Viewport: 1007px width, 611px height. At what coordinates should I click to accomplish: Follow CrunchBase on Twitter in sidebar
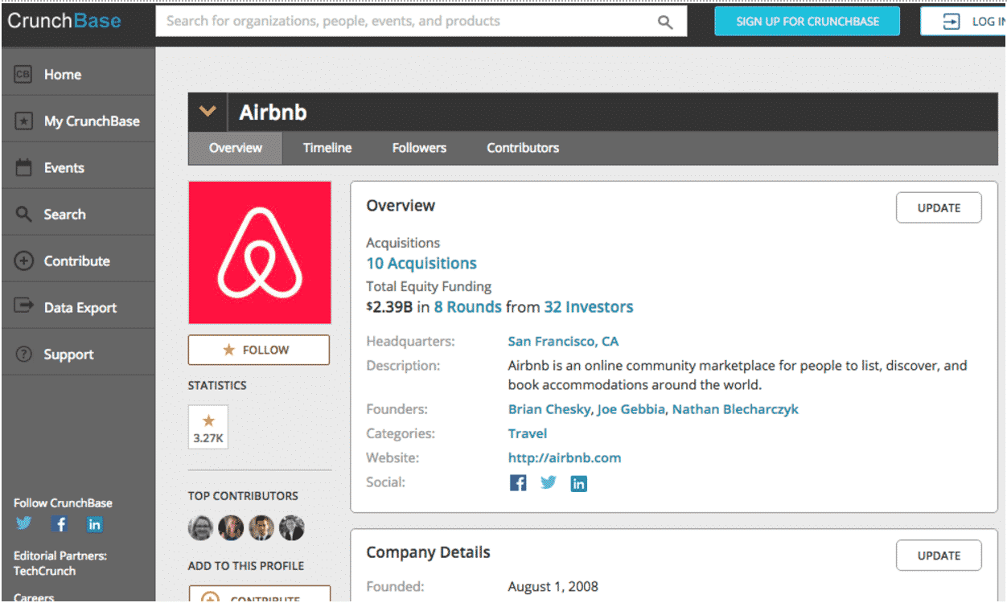tap(24, 524)
